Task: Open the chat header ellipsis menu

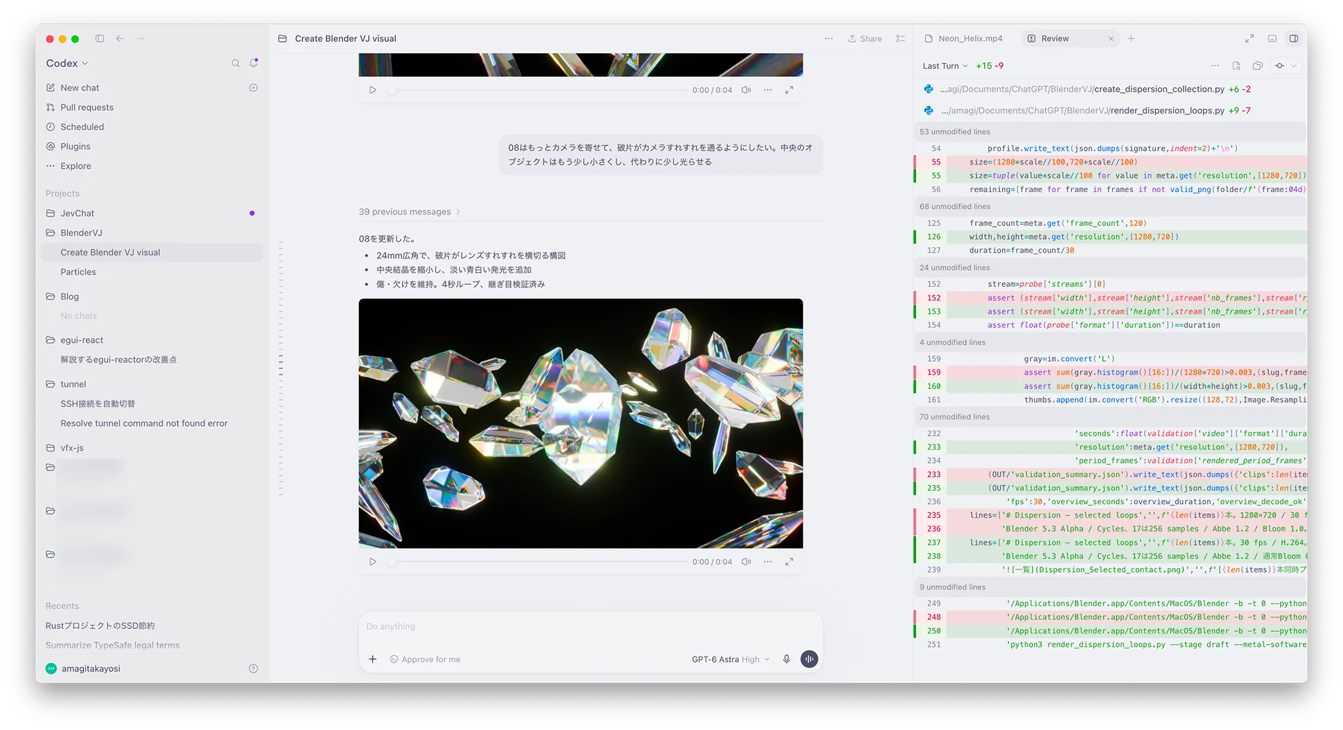Action: click(829, 39)
